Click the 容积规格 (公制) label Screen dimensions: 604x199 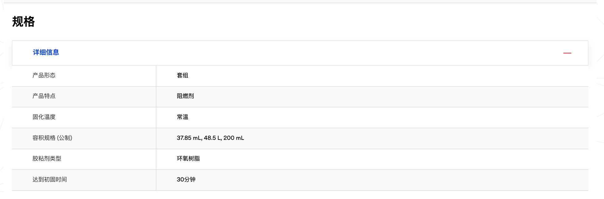coord(52,138)
